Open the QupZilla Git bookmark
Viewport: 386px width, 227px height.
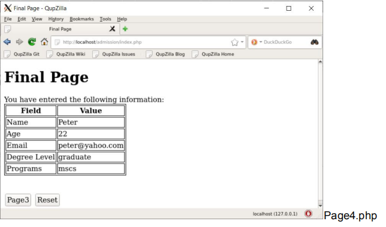22,55
